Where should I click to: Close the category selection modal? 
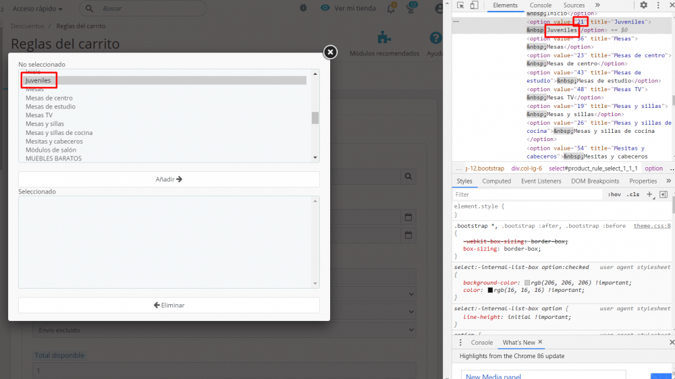(330, 52)
